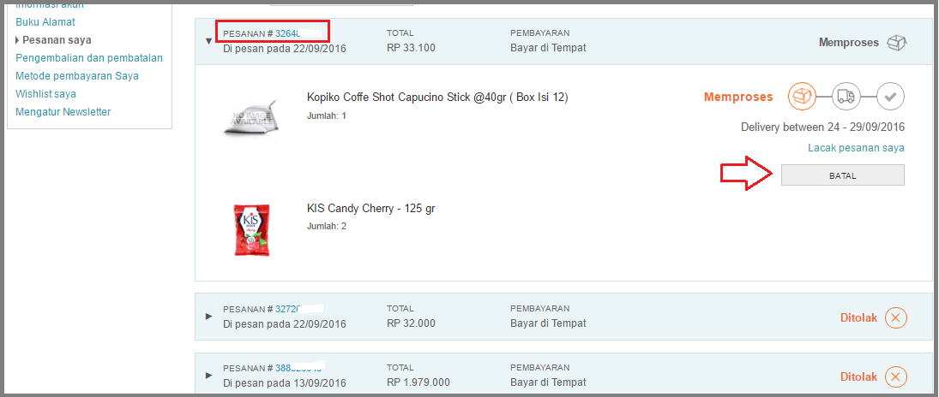Viewport: 939px width, 397px height.
Task: Click the orange package processing step icon
Action: [x=802, y=97]
